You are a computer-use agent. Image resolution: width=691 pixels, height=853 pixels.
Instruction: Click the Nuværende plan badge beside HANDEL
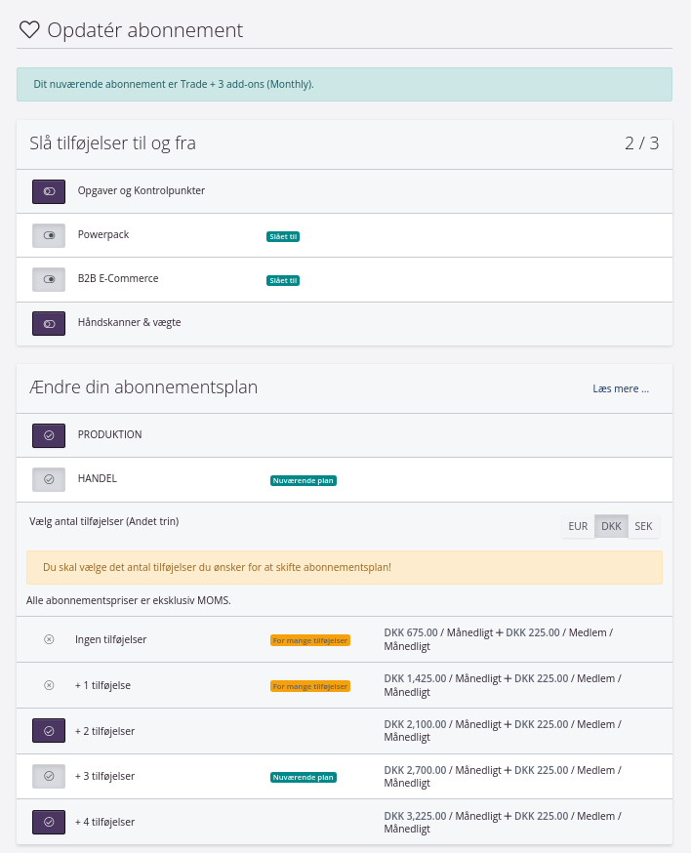304,480
